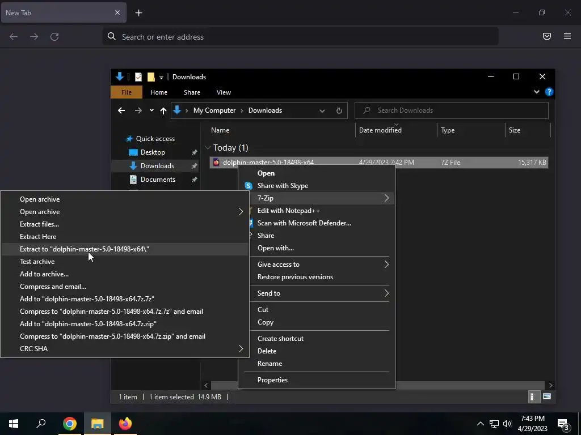The height and width of the screenshot is (435, 581).
Task: Sort by Size column header
Action: (514, 130)
